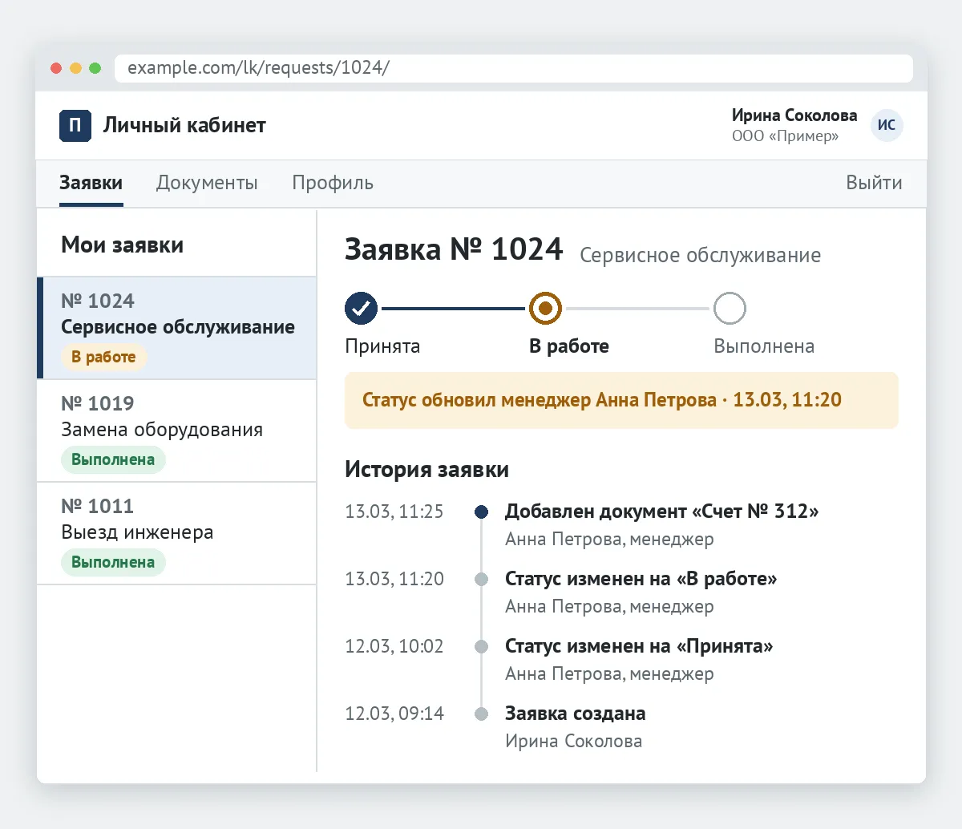Click the red window close dot
The height and width of the screenshot is (829, 962).
pyautogui.click(x=56, y=68)
